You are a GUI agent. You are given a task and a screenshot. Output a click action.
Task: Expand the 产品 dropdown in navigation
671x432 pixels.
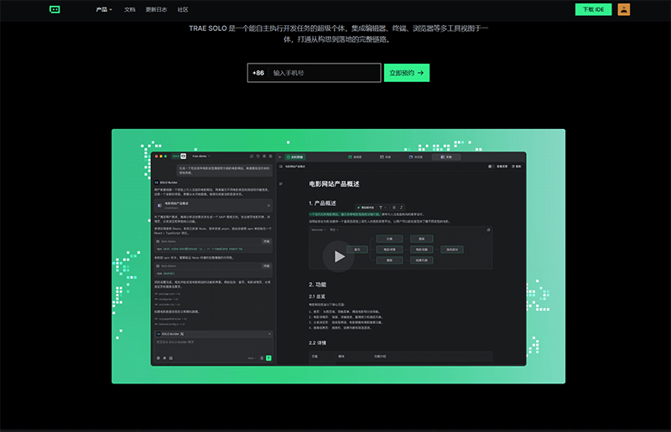(104, 10)
